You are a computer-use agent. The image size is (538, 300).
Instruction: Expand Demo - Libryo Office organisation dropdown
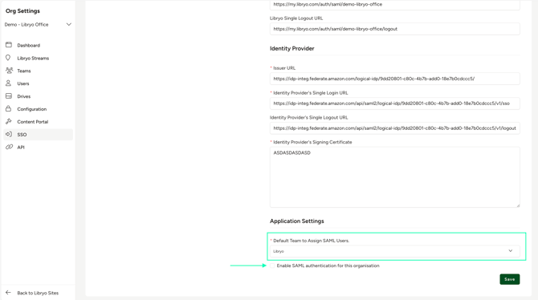tap(38, 24)
